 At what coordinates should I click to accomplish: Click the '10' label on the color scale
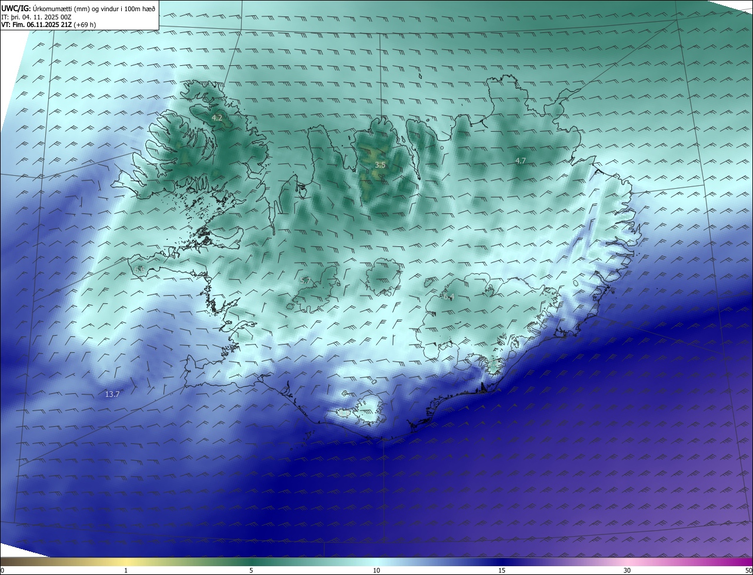point(376,570)
